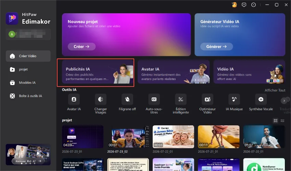Click the Générateur Vidéo IA banner title
291x171 pixels.
pos(220,21)
